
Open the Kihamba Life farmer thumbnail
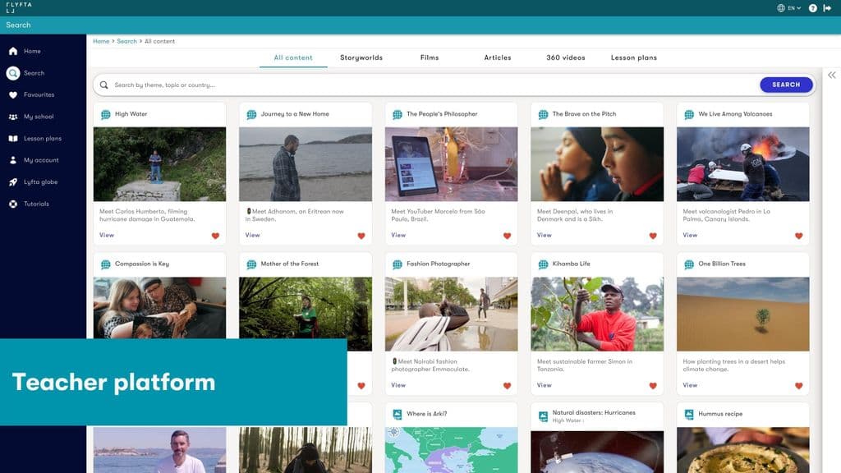coord(597,315)
